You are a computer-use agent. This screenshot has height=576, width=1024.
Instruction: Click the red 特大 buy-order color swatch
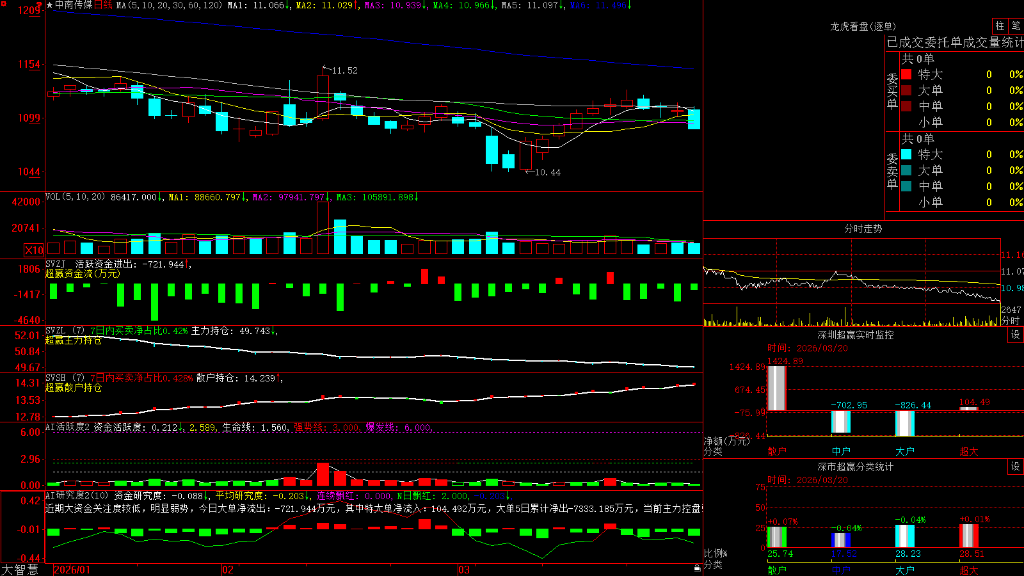click(906, 74)
